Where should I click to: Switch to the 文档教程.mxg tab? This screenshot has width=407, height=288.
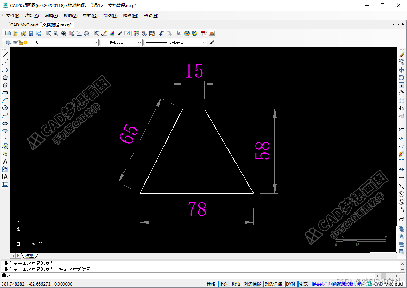click(x=57, y=25)
